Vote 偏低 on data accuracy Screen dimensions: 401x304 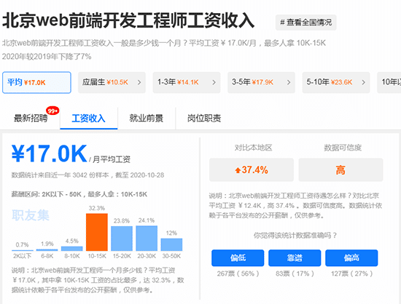point(238,258)
